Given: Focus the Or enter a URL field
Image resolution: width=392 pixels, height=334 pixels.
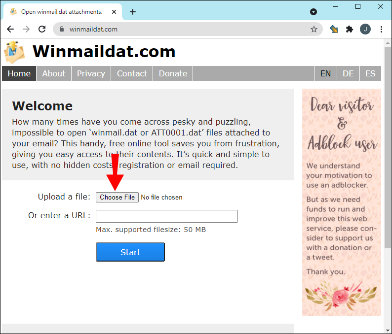Looking at the screenshot, I should click(167, 216).
